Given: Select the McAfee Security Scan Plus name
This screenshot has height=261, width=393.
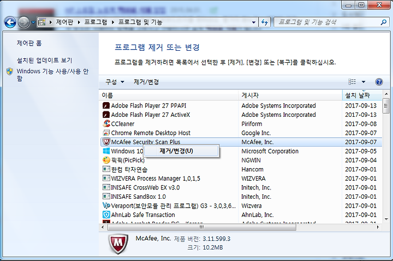Looking at the screenshot, I should click(x=146, y=142).
